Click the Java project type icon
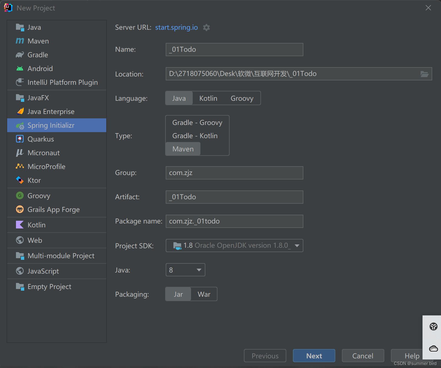Image resolution: width=441 pixels, height=368 pixels. click(x=20, y=27)
